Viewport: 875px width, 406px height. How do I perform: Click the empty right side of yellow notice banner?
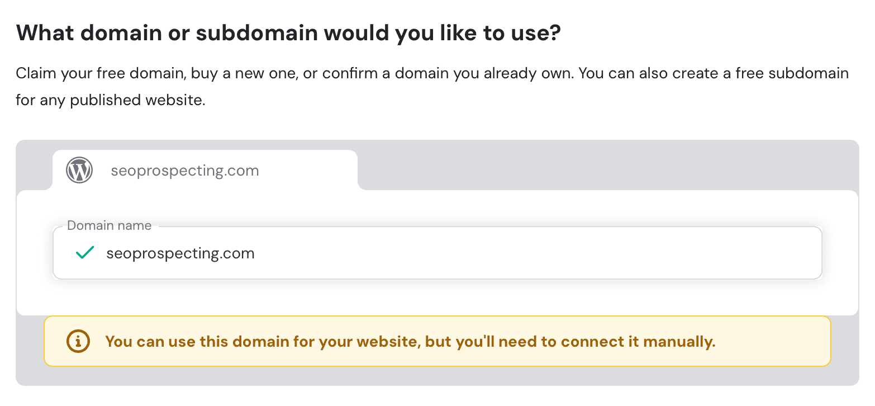coord(777,341)
